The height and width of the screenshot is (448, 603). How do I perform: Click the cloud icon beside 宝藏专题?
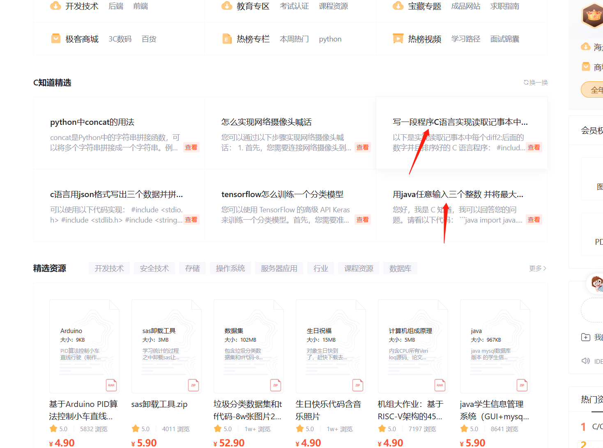398,6
